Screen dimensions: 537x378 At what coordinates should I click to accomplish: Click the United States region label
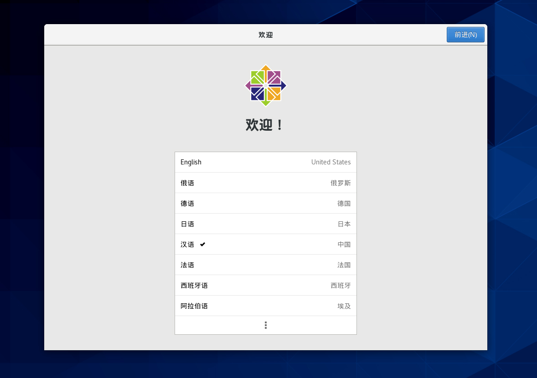click(331, 162)
